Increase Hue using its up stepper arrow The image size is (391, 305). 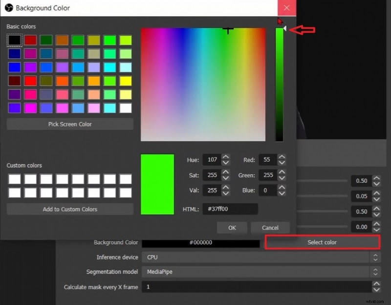[225, 157]
